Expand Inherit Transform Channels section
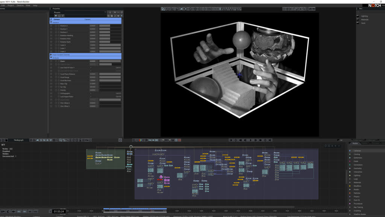The height and width of the screenshot is (217, 385). click(51, 55)
